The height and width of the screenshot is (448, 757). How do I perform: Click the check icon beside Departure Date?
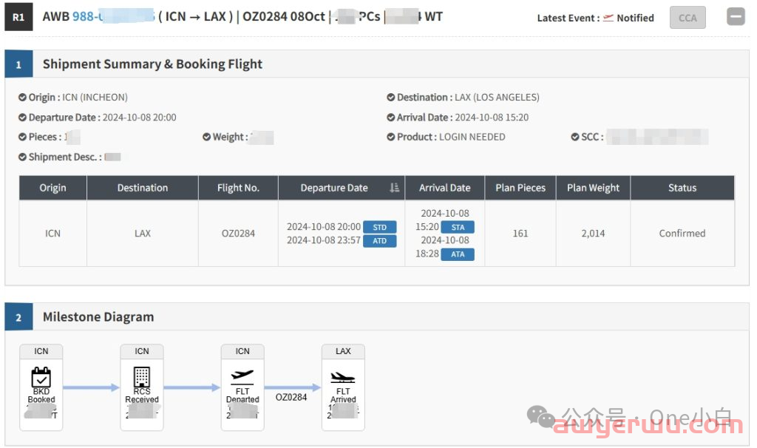pos(22,118)
